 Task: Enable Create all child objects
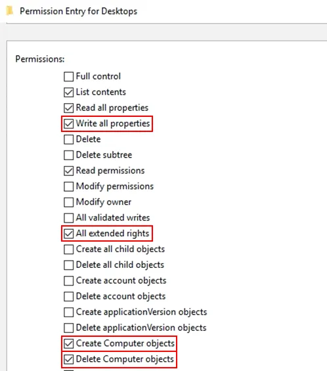coord(69,250)
